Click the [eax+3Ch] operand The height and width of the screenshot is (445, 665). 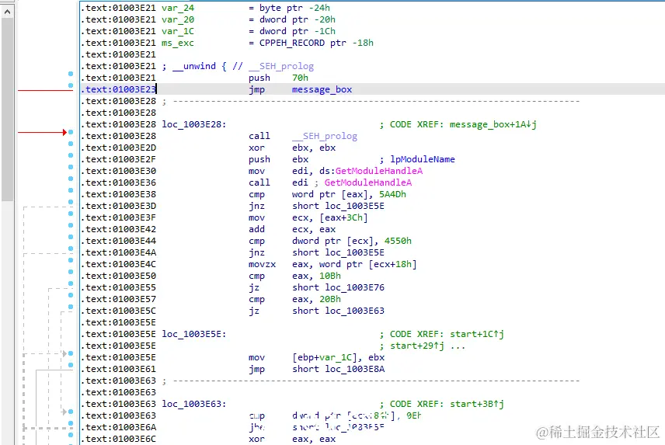(x=343, y=217)
